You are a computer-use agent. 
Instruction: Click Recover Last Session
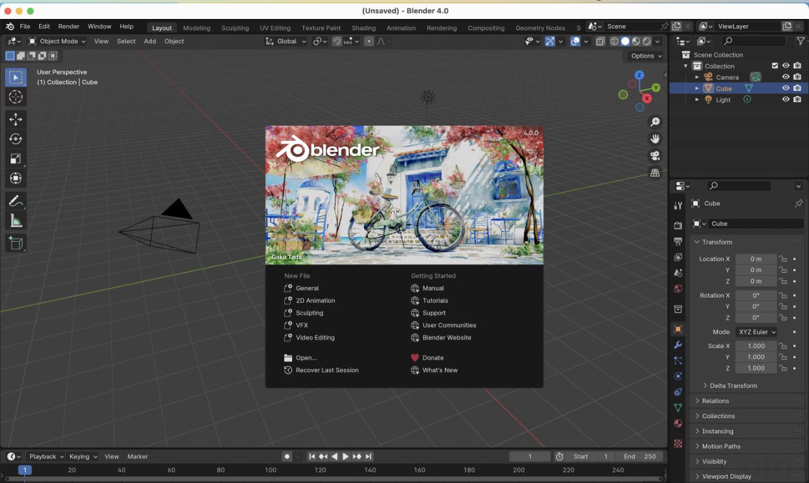[x=322, y=370]
